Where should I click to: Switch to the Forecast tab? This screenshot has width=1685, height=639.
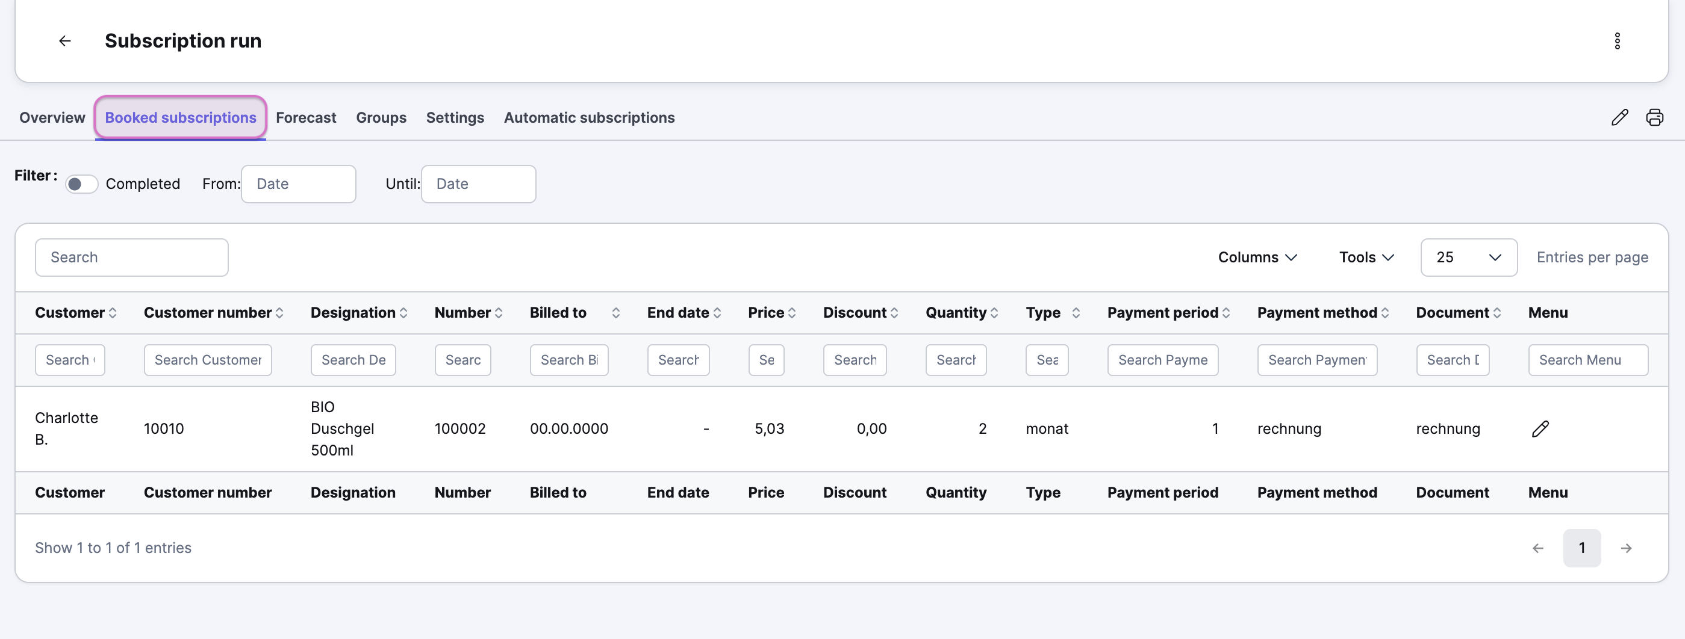(x=305, y=117)
